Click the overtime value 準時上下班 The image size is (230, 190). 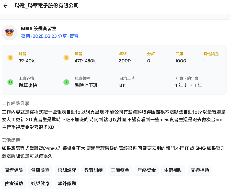86,85
